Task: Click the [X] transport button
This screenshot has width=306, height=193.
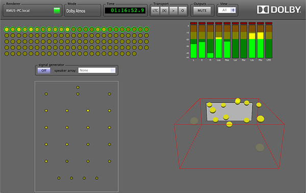Action: point(164,11)
